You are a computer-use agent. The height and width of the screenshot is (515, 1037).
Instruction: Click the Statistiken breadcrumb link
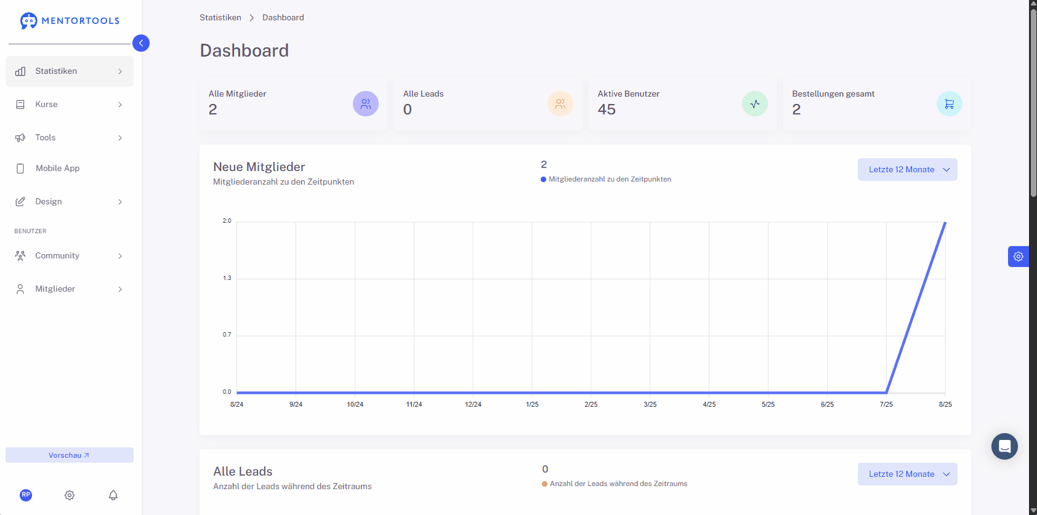220,17
